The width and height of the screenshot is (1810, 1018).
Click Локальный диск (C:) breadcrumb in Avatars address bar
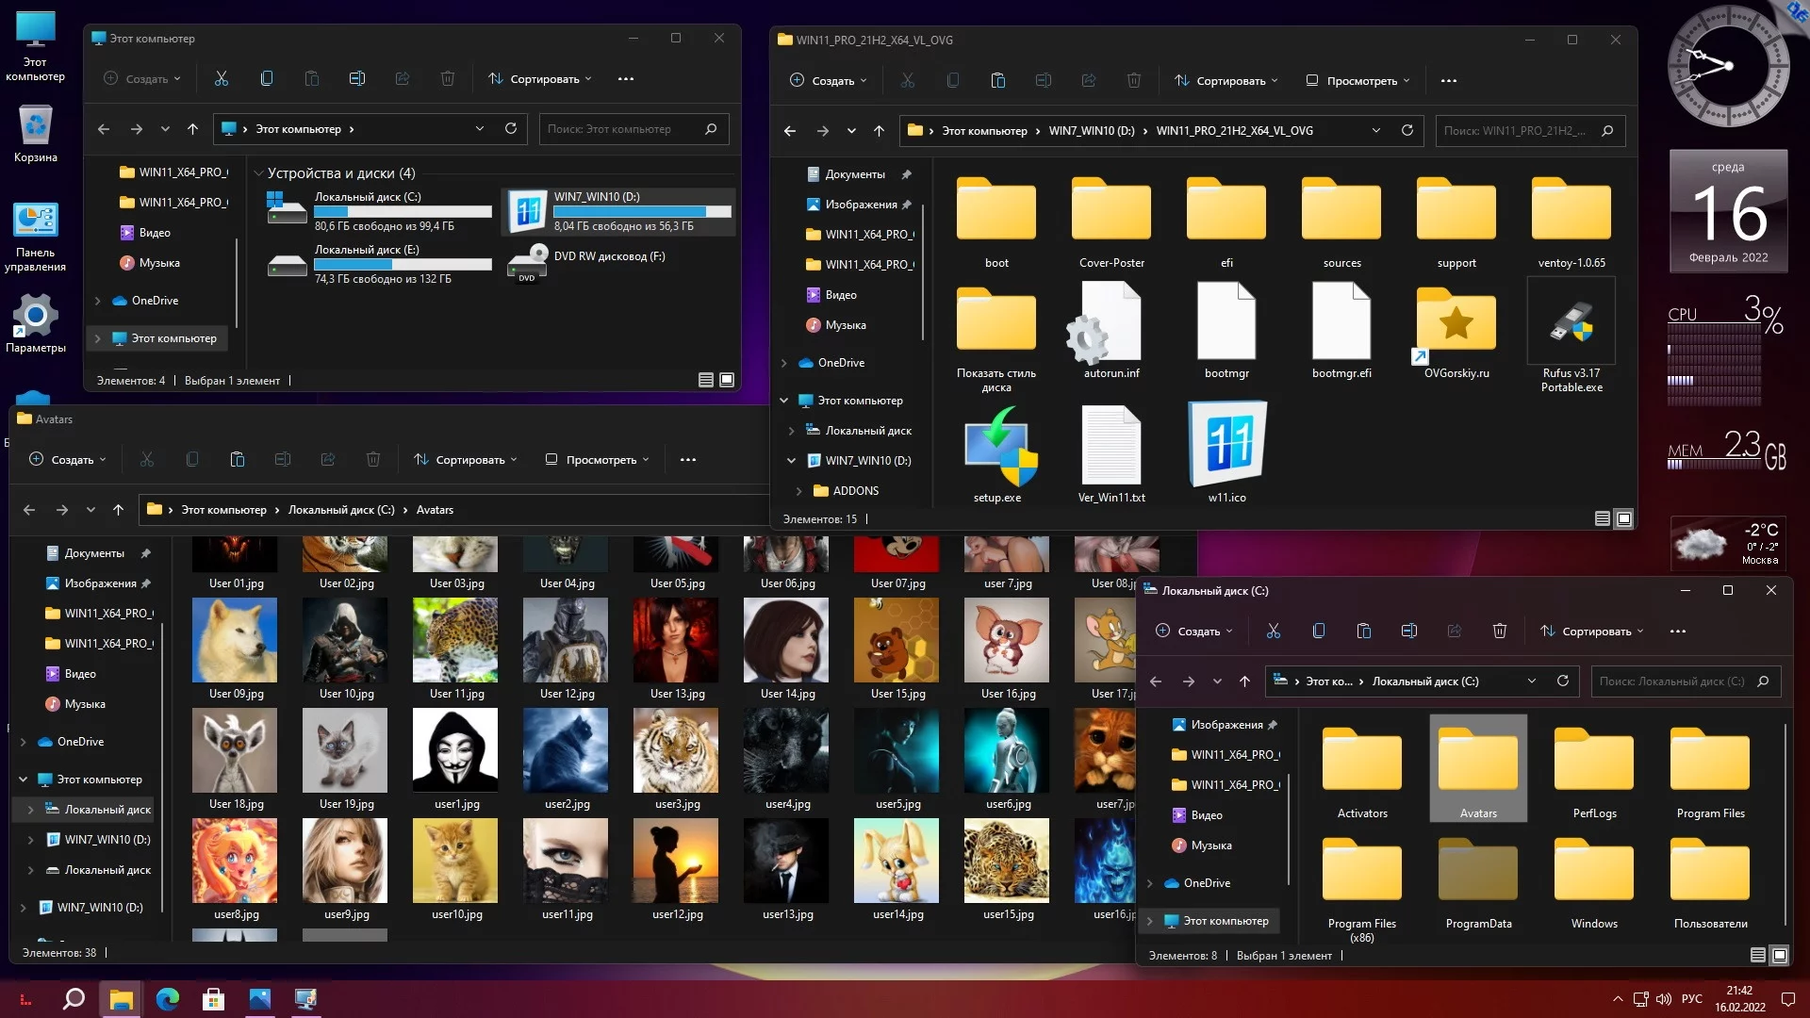tap(341, 510)
